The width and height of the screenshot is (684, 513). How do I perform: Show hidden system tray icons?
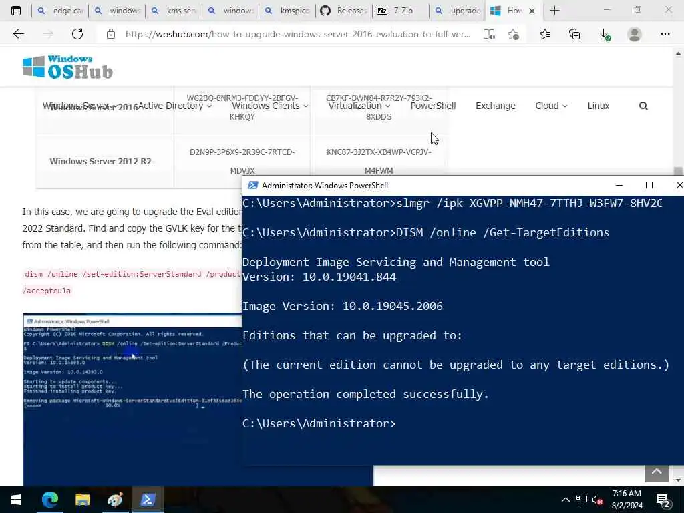[x=565, y=500]
